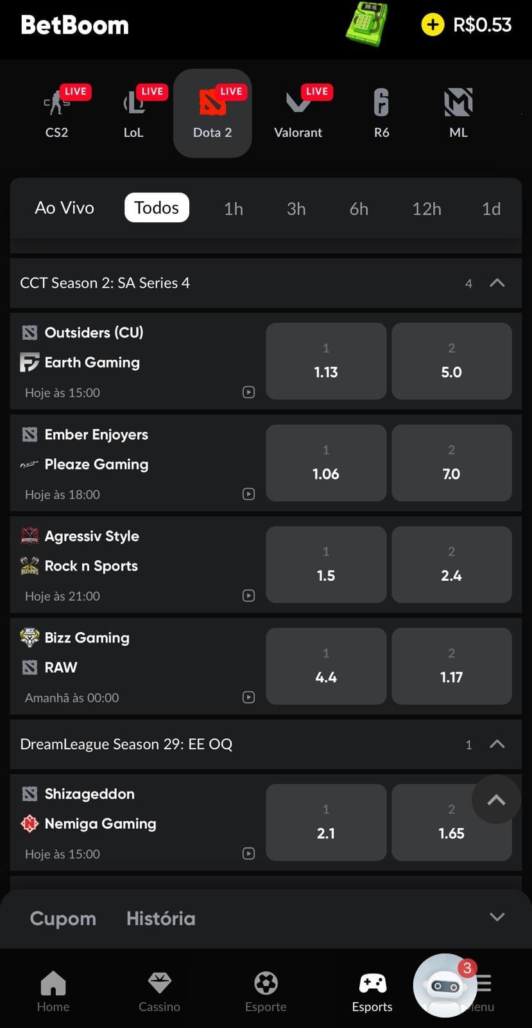The width and height of the screenshot is (532, 1028).
Task: Collapse the CCT Season 2 tournament section
Action: click(x=496, y=283)
